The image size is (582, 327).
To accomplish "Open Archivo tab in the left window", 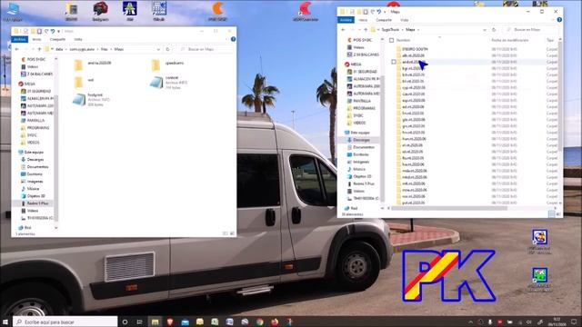I will coord(20,39).
